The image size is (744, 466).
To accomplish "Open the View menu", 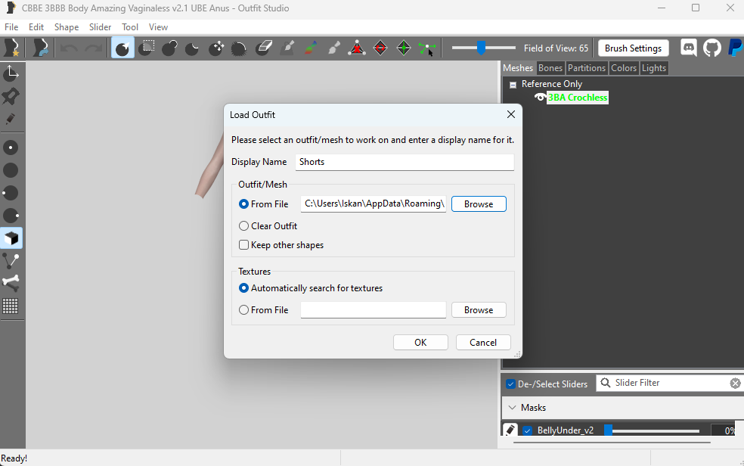I will (x=158, y=27).
